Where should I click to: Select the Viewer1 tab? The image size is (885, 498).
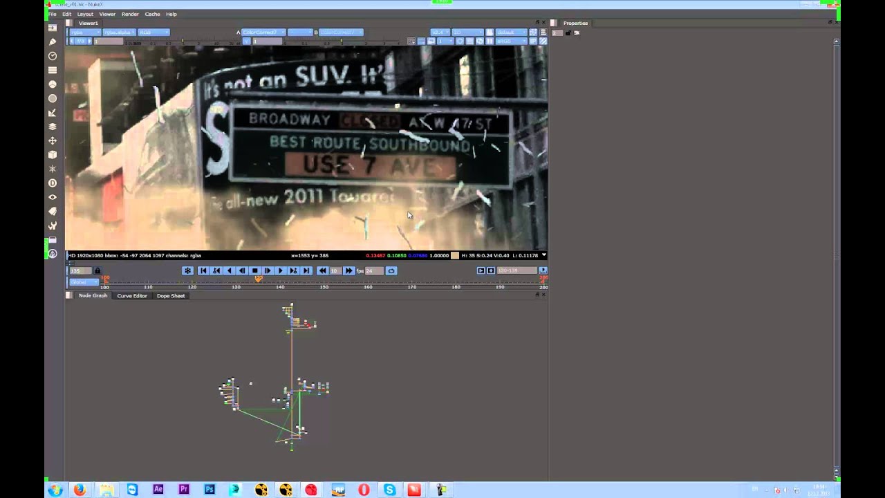88,23
